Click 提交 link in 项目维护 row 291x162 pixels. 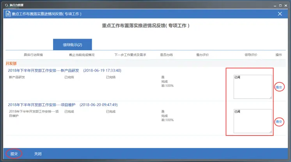pos(279,121)
